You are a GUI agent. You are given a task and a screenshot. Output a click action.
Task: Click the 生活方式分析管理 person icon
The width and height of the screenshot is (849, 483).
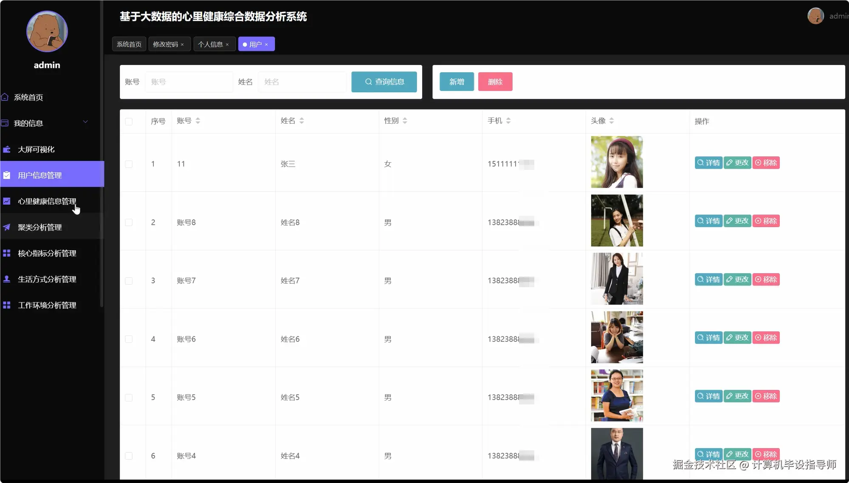[7, 279]
